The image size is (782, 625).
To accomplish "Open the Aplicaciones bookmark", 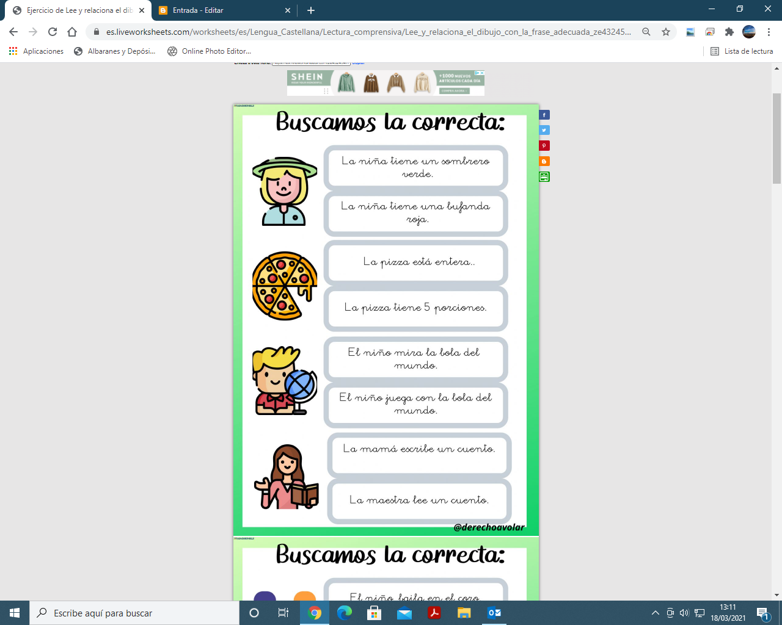I will point(36,51).
